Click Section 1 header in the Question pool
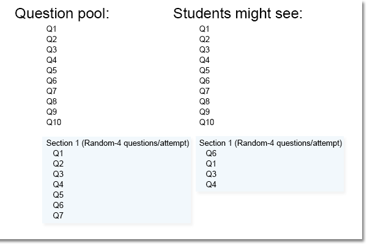 tap(117, 143)
